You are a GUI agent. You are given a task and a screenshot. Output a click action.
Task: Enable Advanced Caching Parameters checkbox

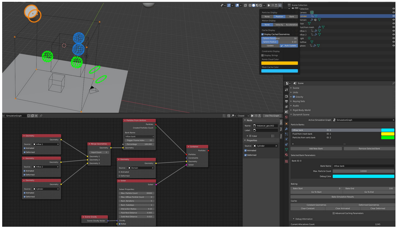pos(333,213)
